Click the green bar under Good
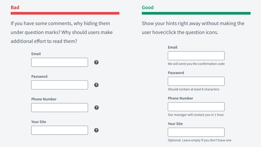This screenshot has height=147, width=261. tap(196, 13)
